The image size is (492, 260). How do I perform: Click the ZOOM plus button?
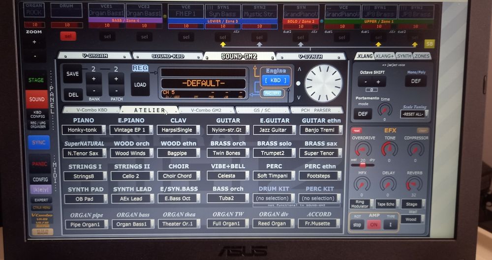(x=34, y=42)
